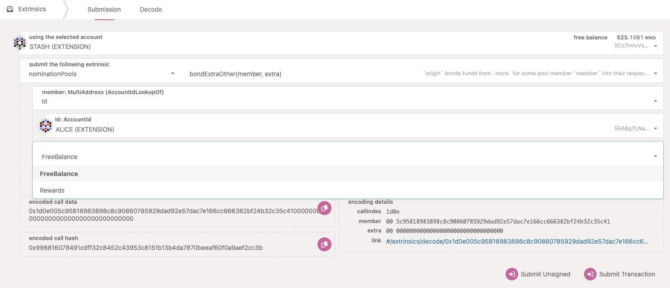The width and height of the screenshot is (670, 288).
Task: Expand the selected account dropdown
Action: click(655, 46)
